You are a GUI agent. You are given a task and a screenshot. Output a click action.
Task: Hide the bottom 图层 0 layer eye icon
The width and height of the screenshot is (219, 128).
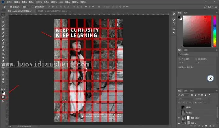tap(179, 123)
